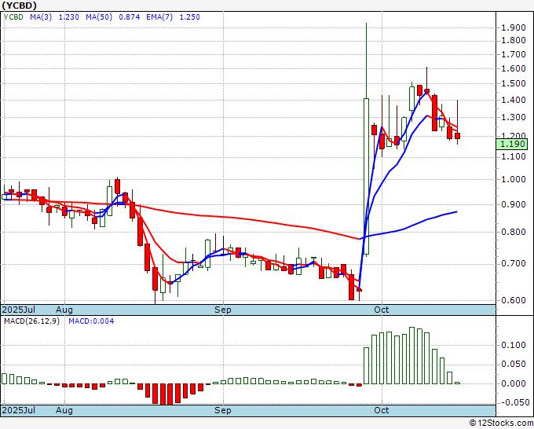
Task: Click the 1.100 price axis label
Action: (x=514, y=156)
